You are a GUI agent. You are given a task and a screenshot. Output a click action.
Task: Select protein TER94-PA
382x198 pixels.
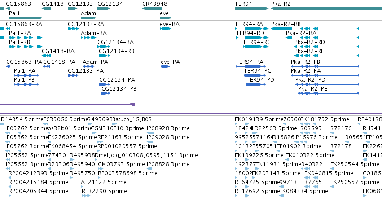tap(250, 62)
